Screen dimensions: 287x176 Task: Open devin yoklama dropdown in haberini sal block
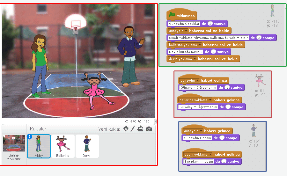(195, 59)
